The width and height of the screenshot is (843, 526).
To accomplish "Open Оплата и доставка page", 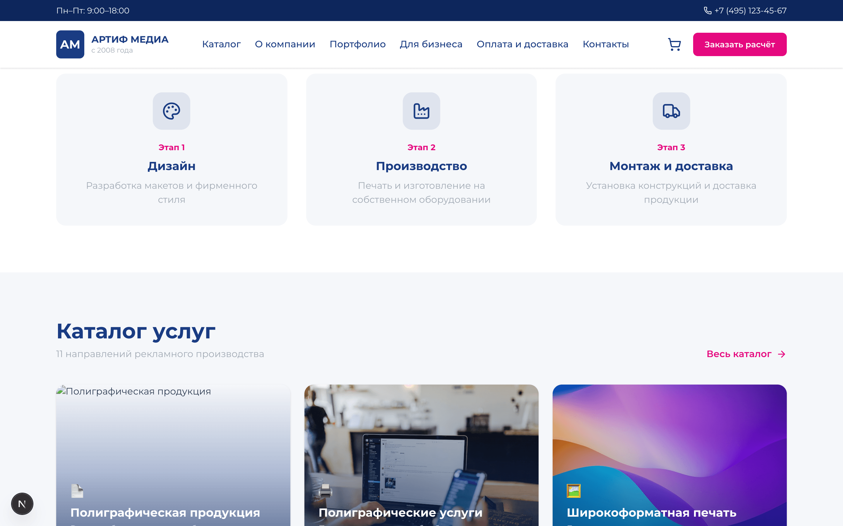I will [x=522, y=44].
